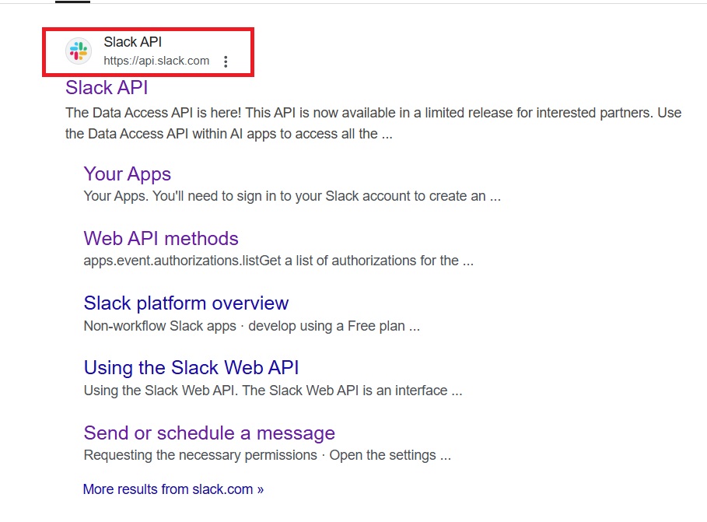Image resolution: width=707 pixels, height=522 pixels.
Task: Click the Slack logo favicon
Action: point(79,51)
